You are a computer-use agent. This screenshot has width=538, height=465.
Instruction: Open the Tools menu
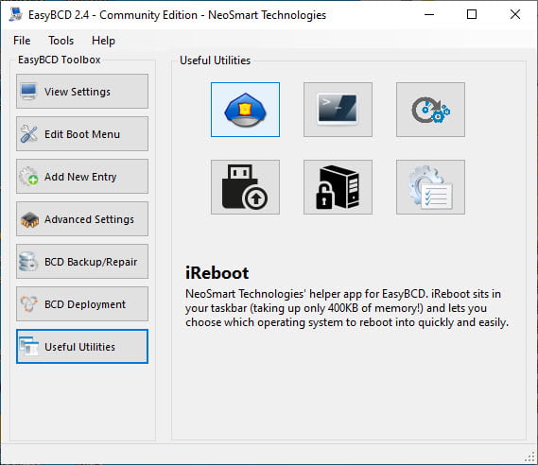click(x=61, y=41)
